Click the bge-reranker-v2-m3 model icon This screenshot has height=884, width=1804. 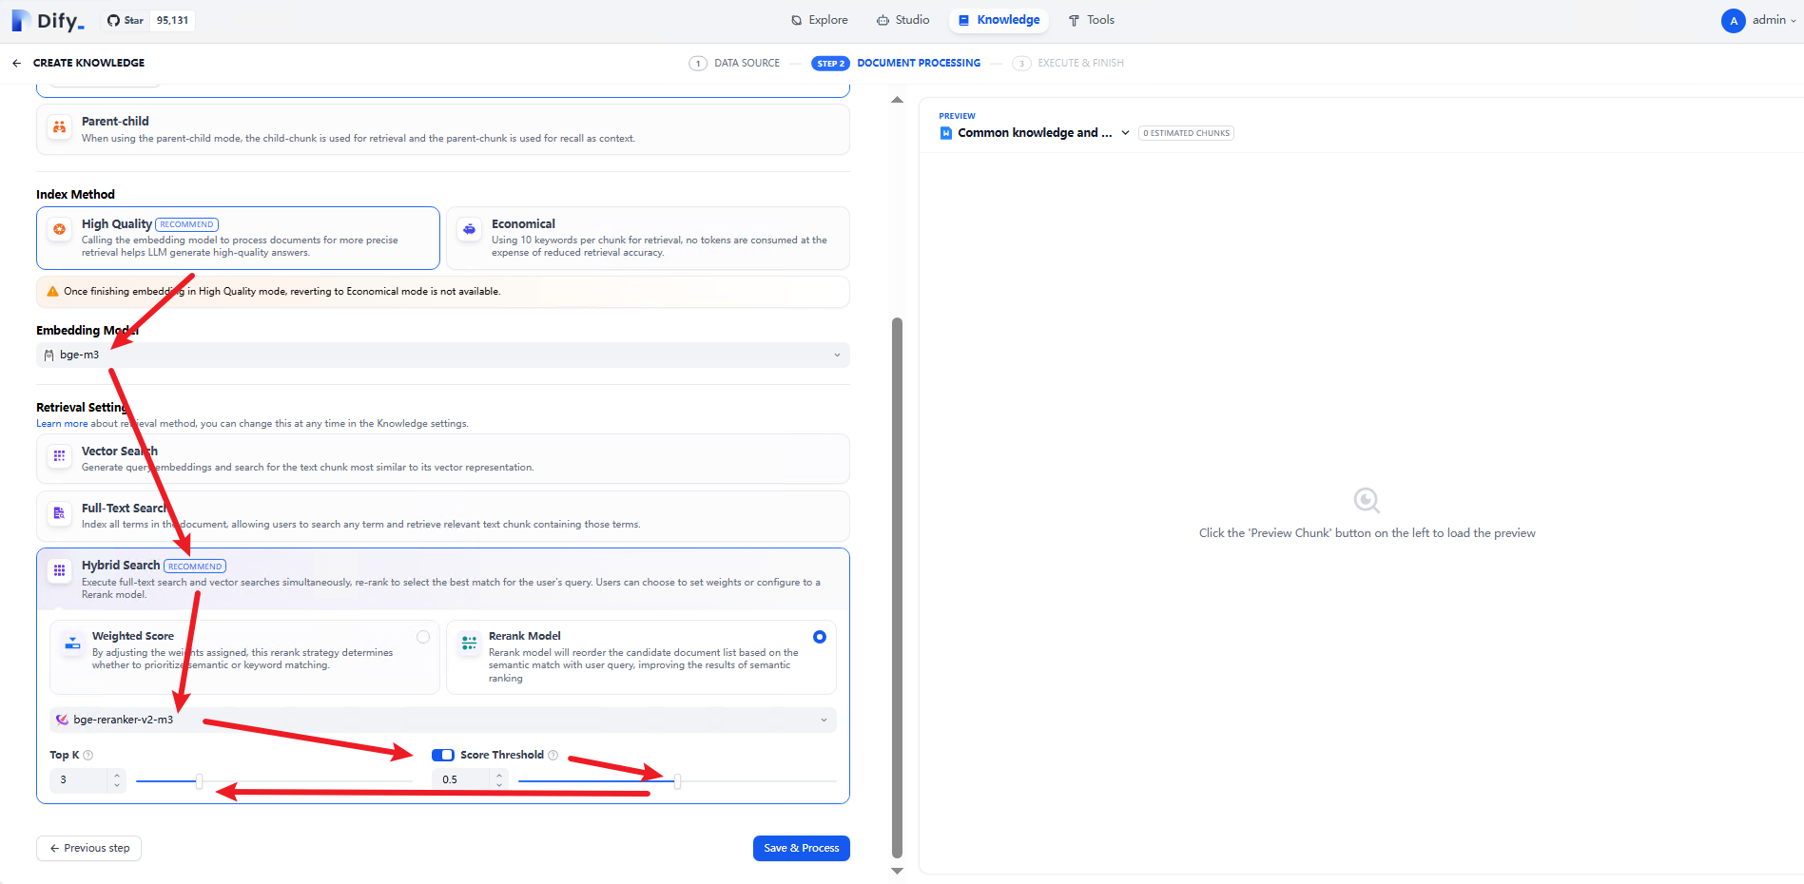tap(62, 720)
